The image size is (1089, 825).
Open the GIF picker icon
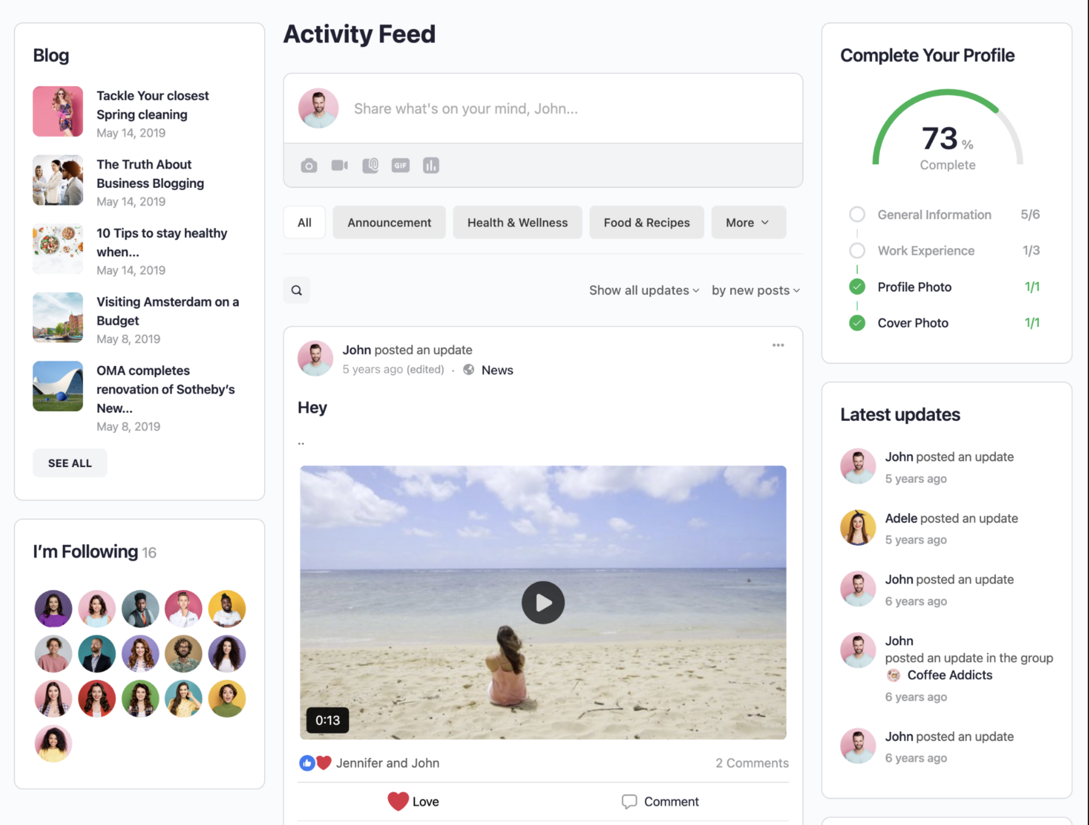coord(400,166)
